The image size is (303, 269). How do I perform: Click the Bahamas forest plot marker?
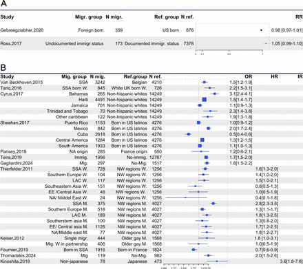[215, 94]
